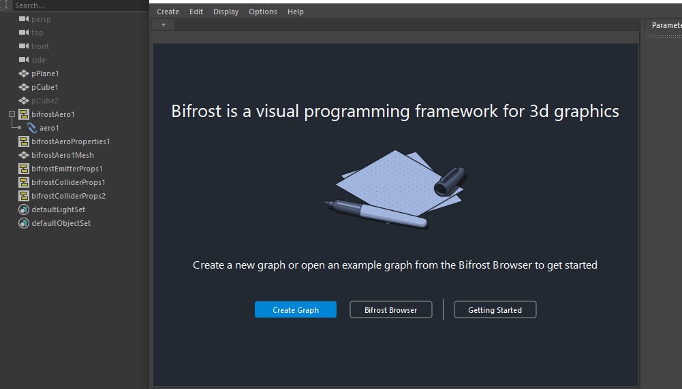Select pCube1 in the outliner

point(45,87)
